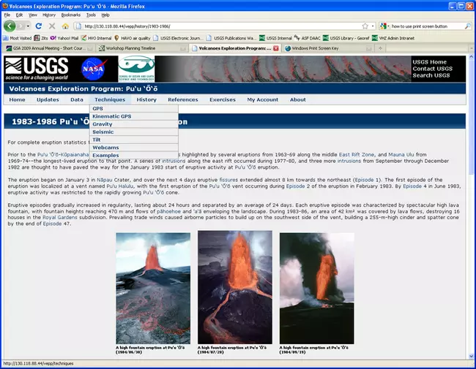Open About in site navigation
Screen dimensions: 476x369
[x=298, y=99]
